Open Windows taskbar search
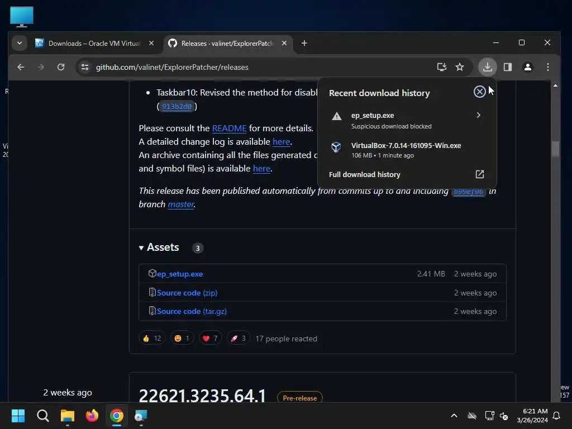 point(42,416)
